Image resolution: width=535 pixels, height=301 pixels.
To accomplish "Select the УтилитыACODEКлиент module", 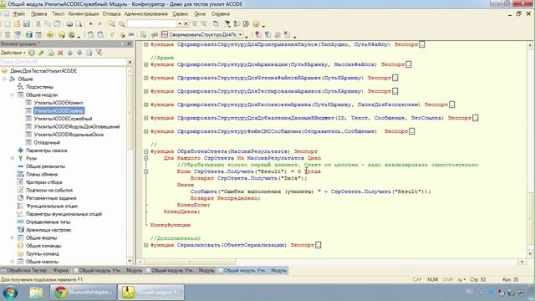I will [x=59, y=103].
